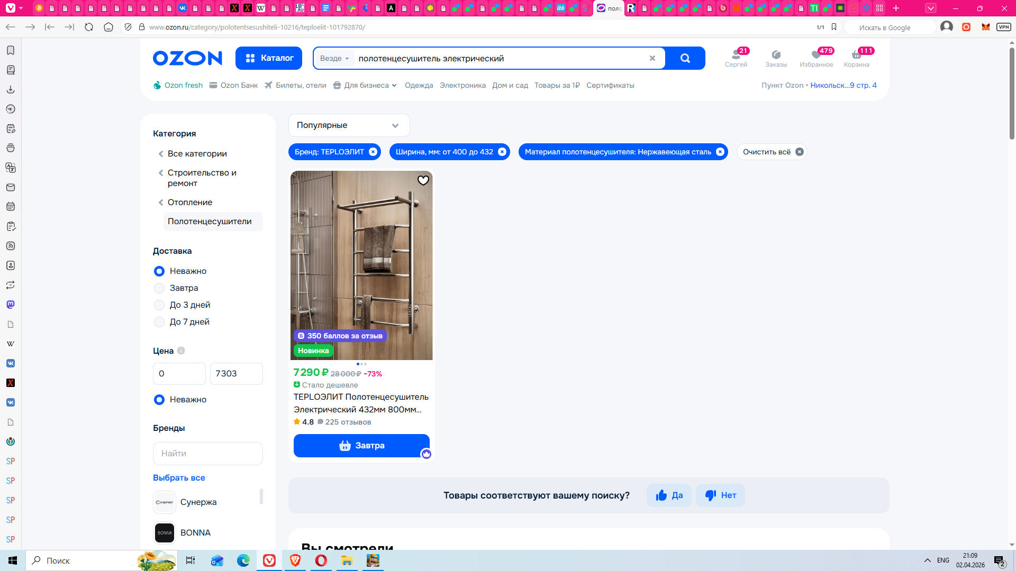Click Выбрать все brands link
Screen dimensions: 1016x571
click(x=179, y=477)
